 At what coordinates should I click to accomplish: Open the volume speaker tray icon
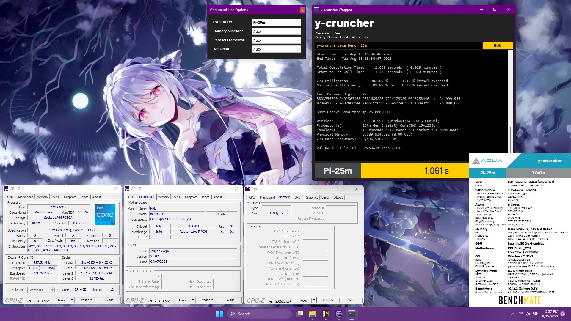[x=528, y=314]
